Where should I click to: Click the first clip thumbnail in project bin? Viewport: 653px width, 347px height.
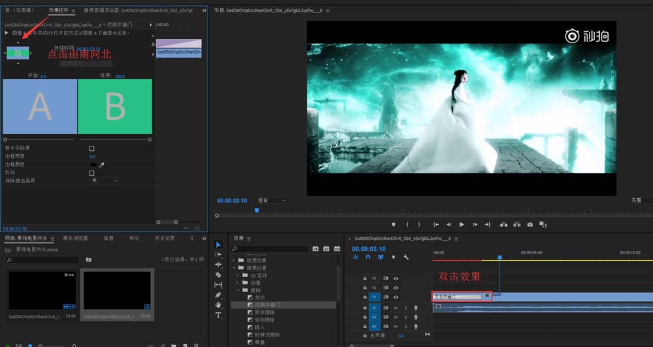coord(42,290)
